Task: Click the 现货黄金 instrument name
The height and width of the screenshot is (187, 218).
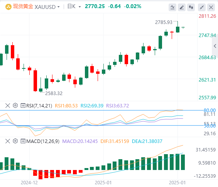Action: pyautogui.click(x=23, y=7)
